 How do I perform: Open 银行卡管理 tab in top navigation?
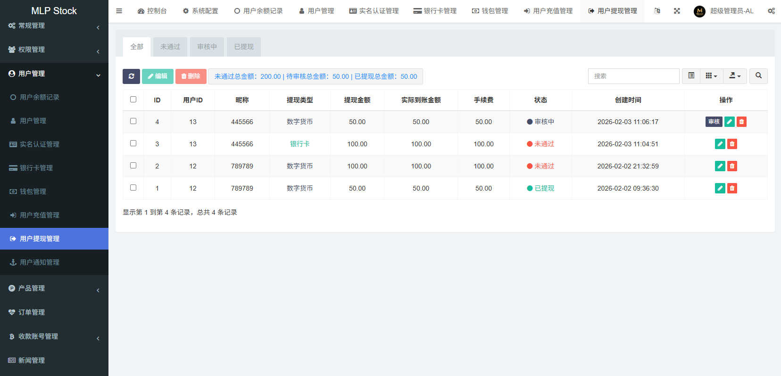point(435,11)
